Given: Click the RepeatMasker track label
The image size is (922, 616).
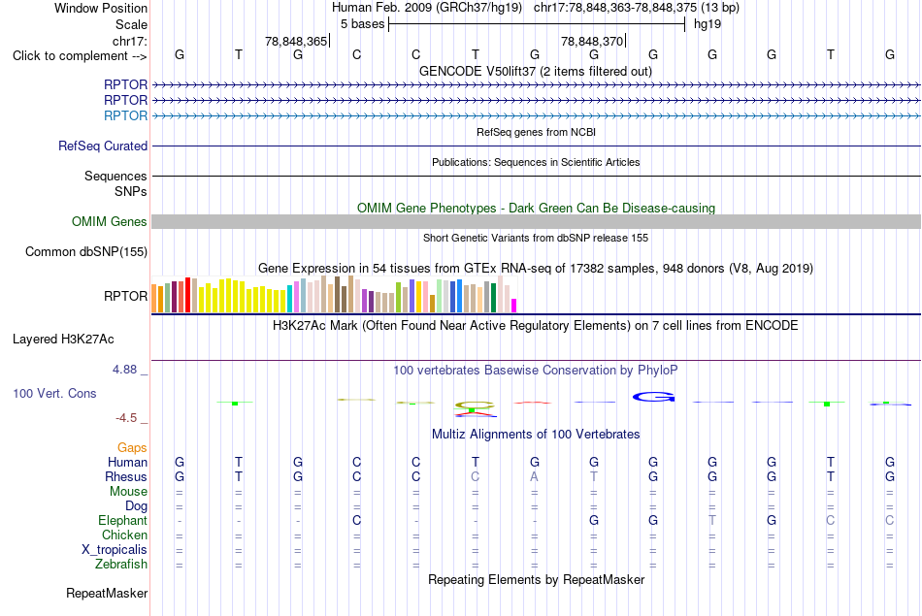Looking at the screenshot, I should tap(107, 593).
